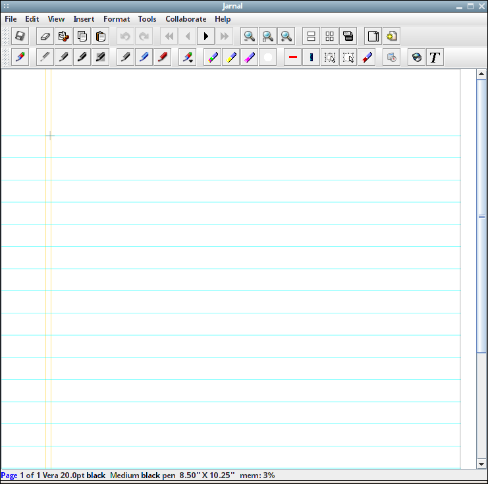
Task: Go to next page arrow button
Action: click(205, 36)
